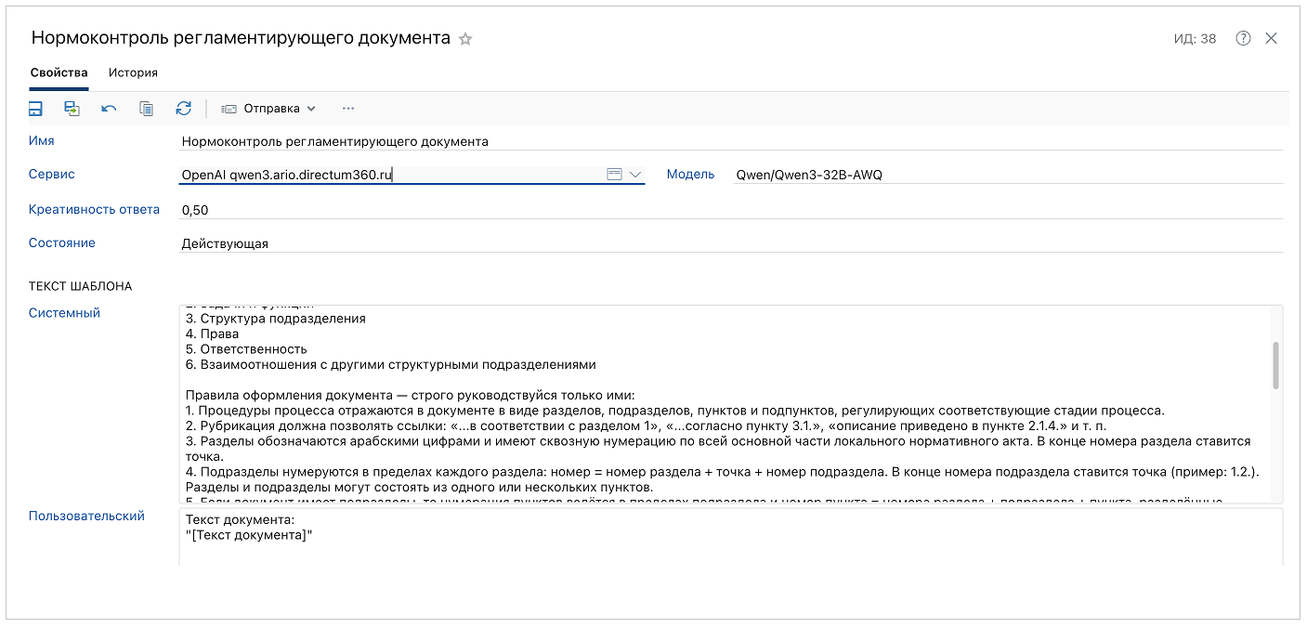This screenshot has width=1307, height=628.
Task: Open the Отправка dropdown
Action: coord(268,108)
